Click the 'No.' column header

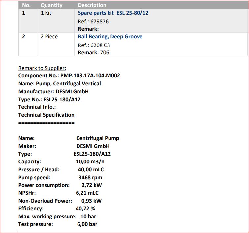click(26, 5)
